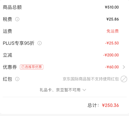Click the 礼品卡、京豆暂不可用 text
Image resolution: width=129 pixels, height=116 pixels.
coord(60,90)
